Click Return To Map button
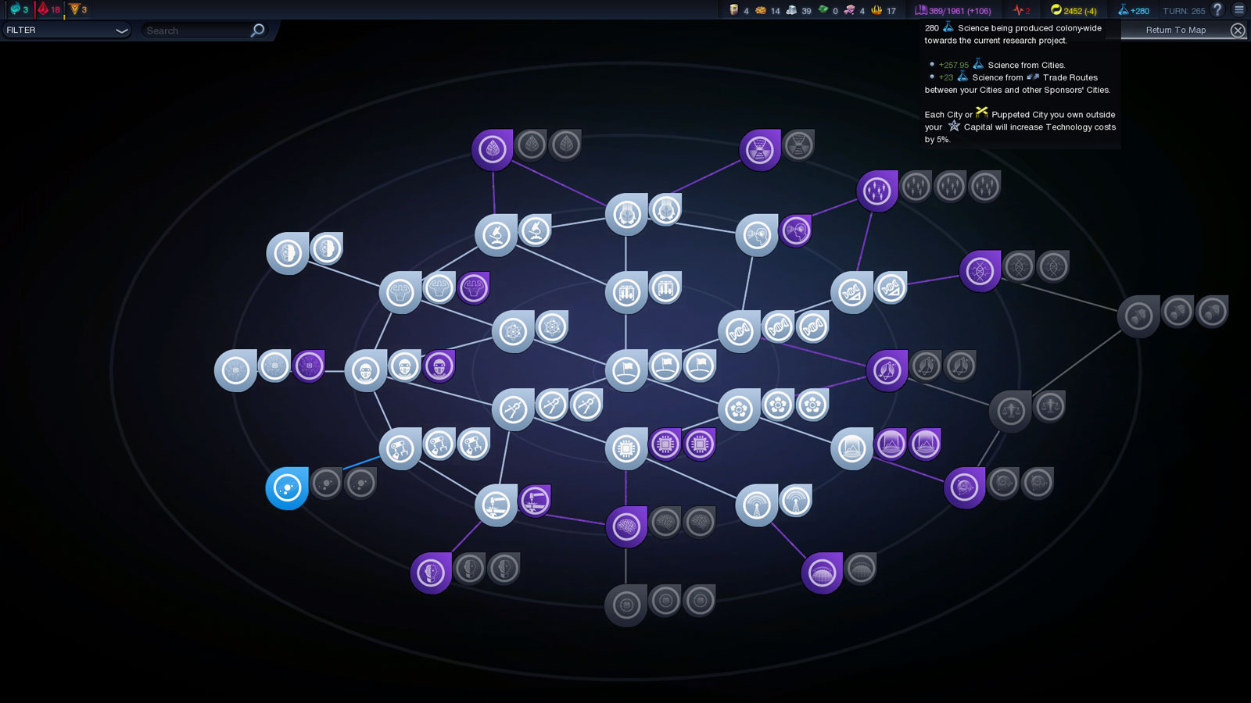 [x=1175, y=30]
